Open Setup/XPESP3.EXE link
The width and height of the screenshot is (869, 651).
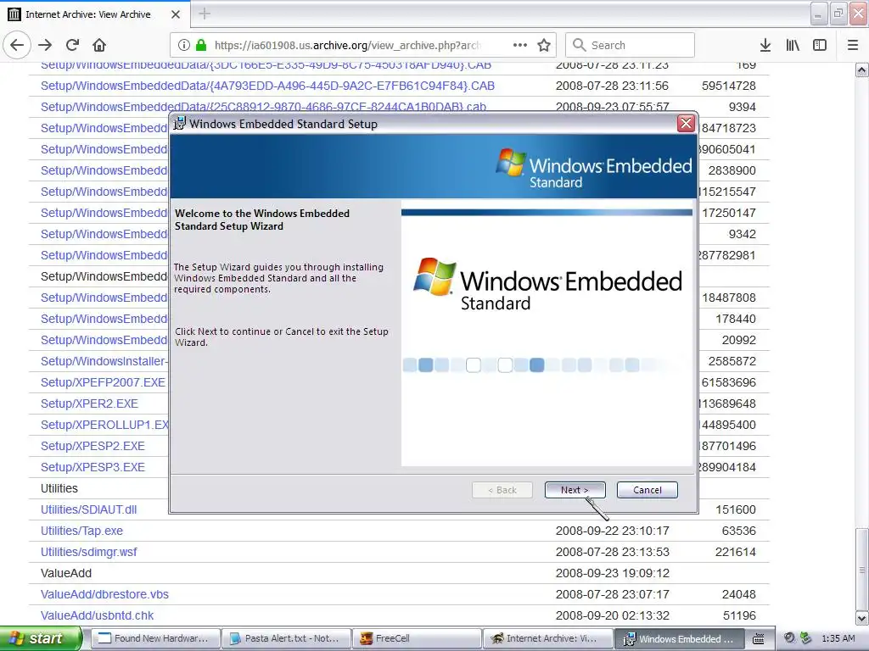pos(93,467)
